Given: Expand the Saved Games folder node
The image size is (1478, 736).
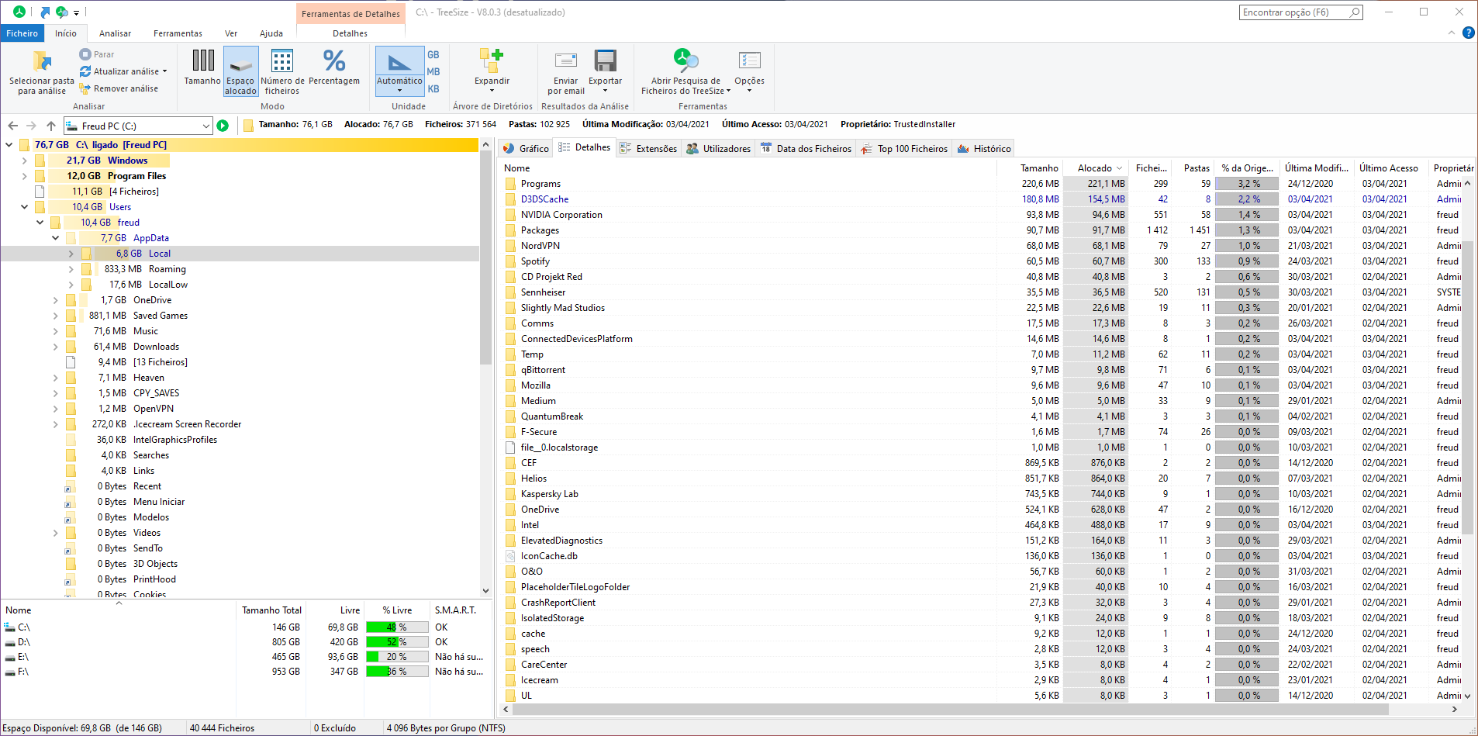Looking at the screenshot, I should 56,316.
